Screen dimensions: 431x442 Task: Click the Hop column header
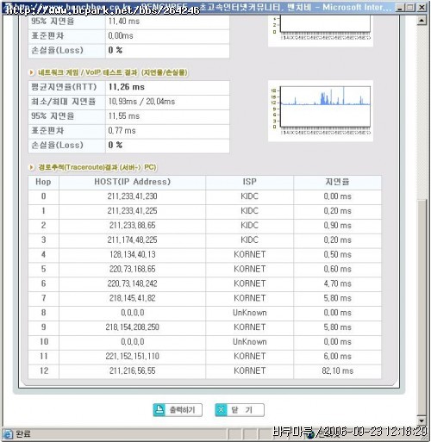coord(43,182)
